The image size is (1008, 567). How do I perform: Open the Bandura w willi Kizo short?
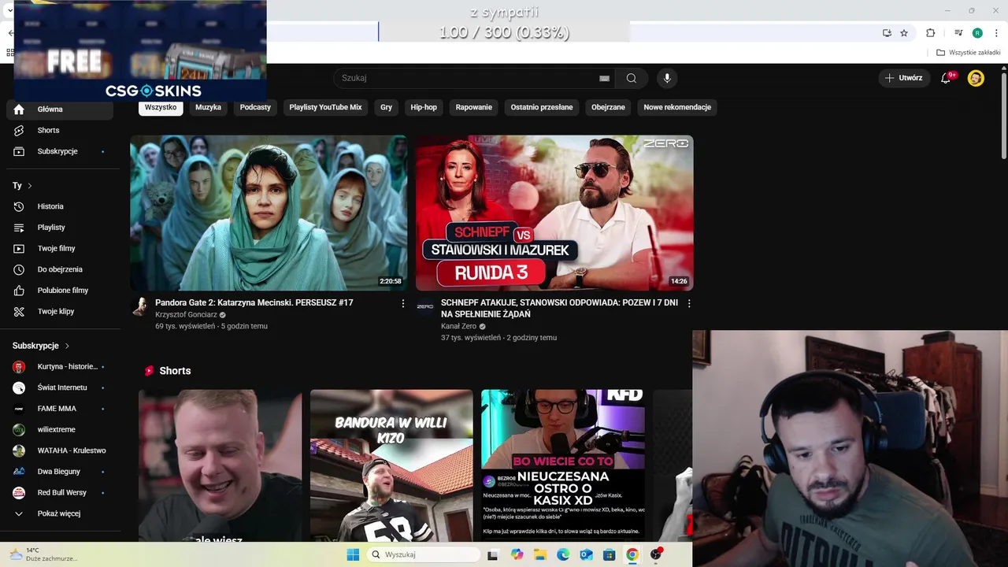[x=391, y=465]
